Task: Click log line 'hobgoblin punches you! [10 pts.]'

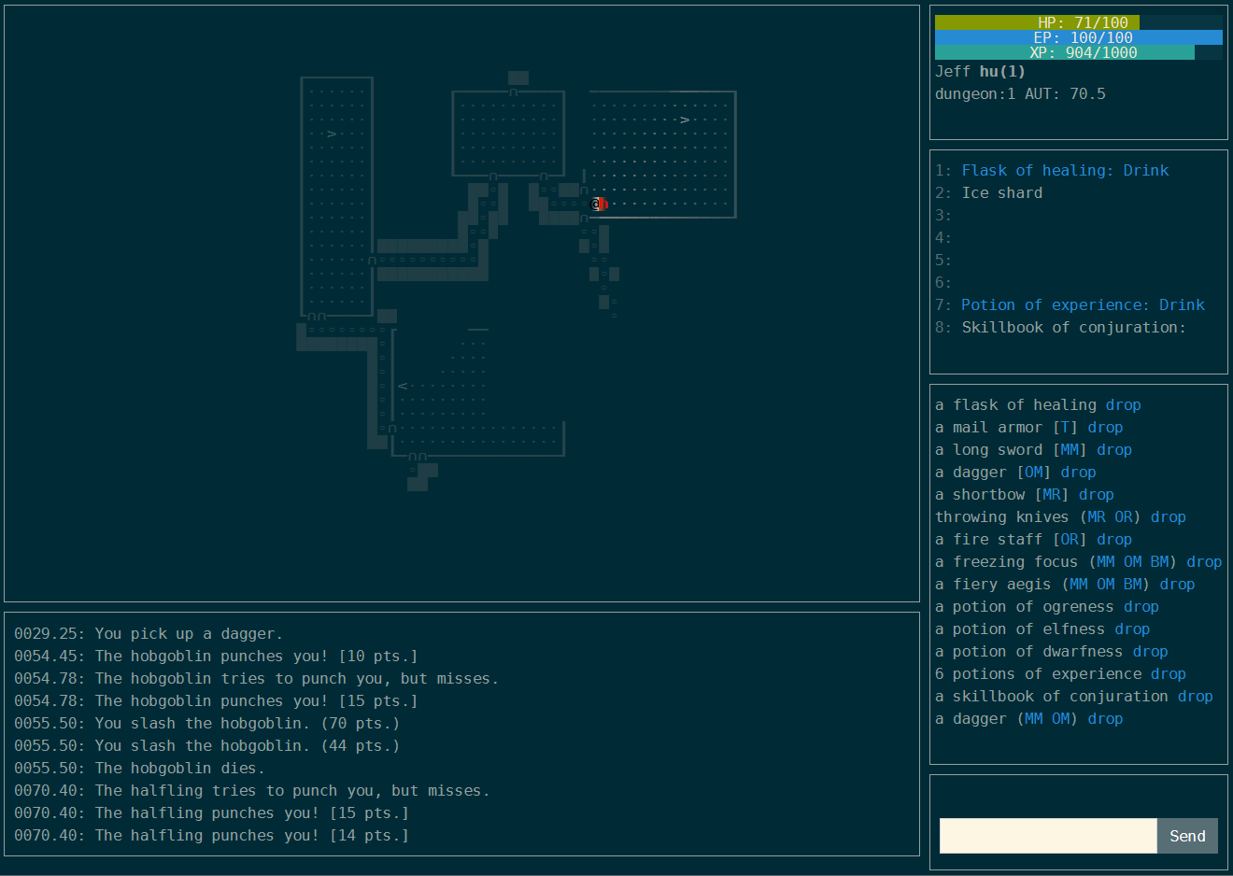Action: [275, 656]
